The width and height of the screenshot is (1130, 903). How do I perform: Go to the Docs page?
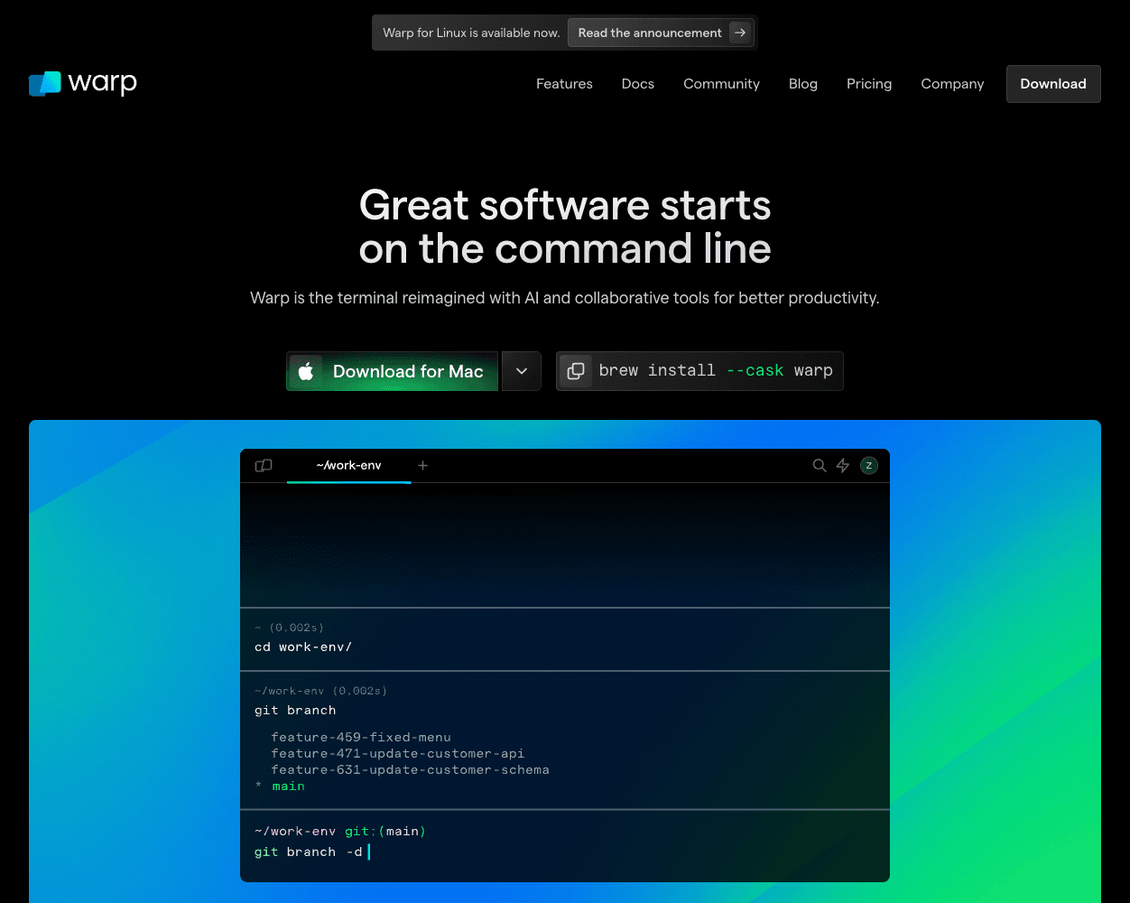[637, 84]
